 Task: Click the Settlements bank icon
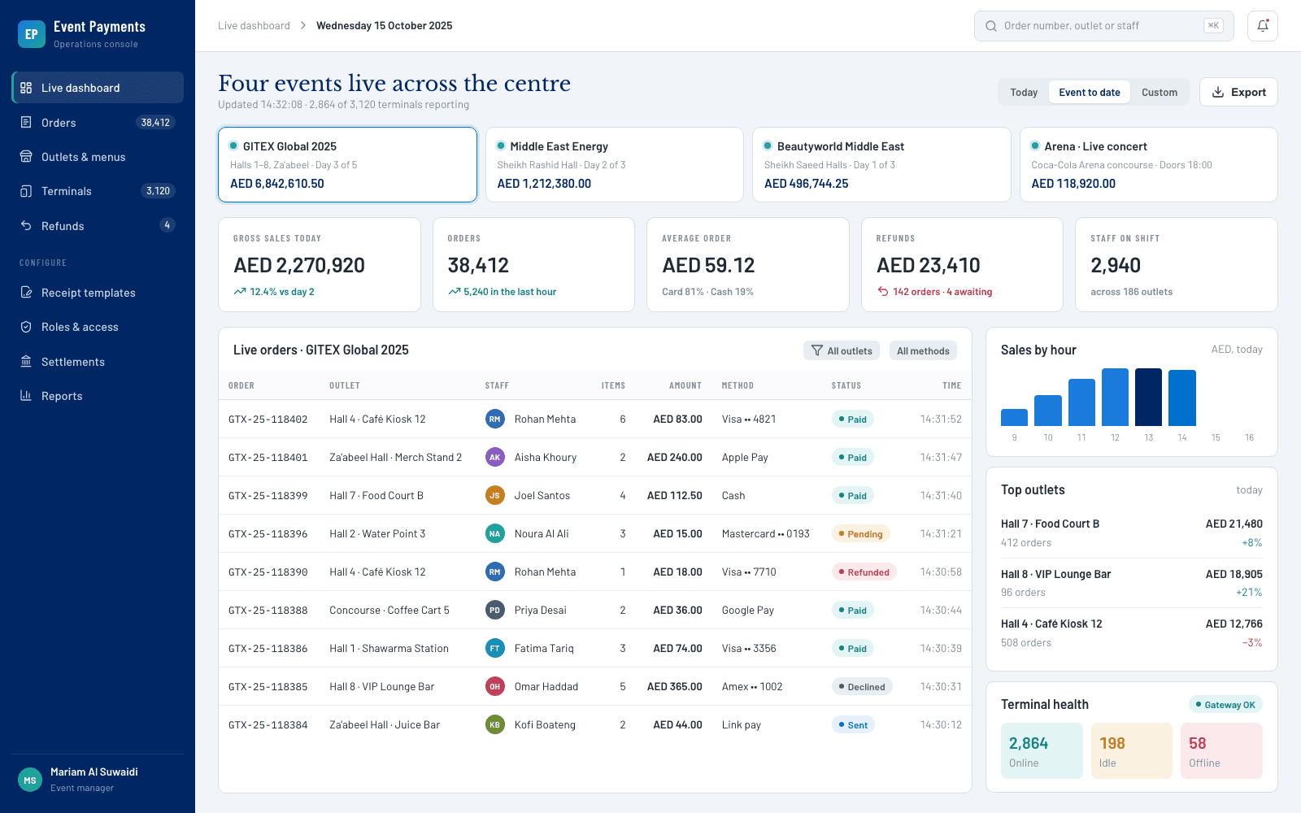pos(26,362)
